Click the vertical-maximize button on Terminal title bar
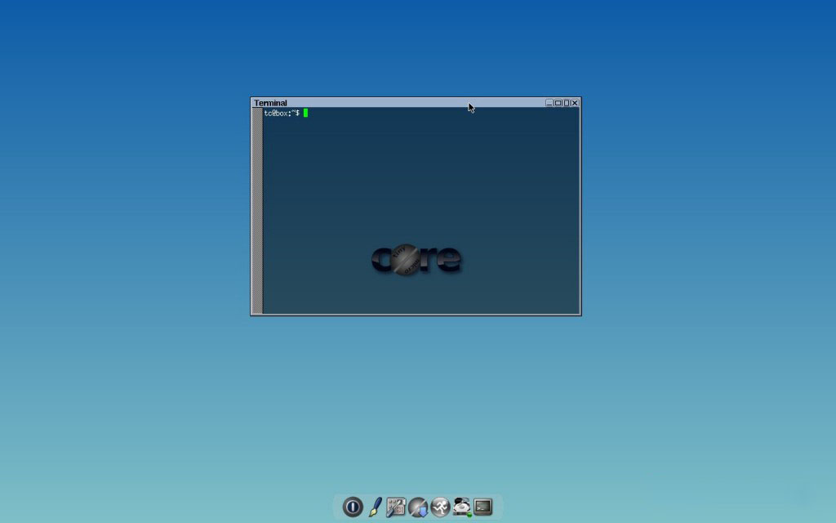Image resolution: width=836 pixels, height=523 pixels. pyautogui.click(x=567, y=103)
